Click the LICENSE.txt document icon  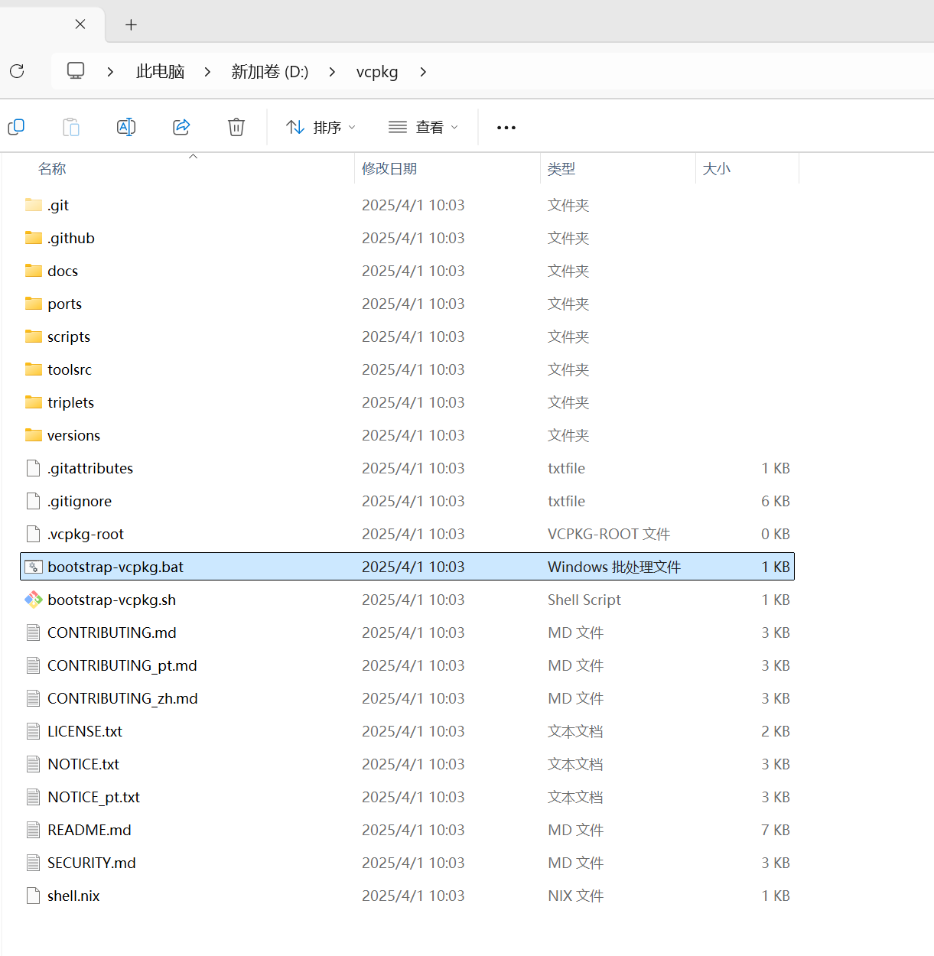(34, 731)
